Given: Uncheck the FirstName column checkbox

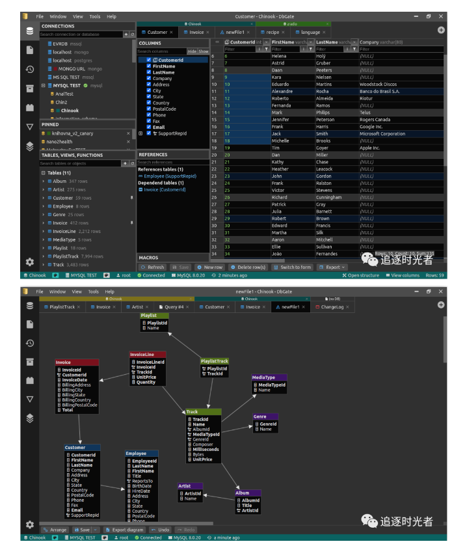Looking at the screenshot, I should click(149, 66).
